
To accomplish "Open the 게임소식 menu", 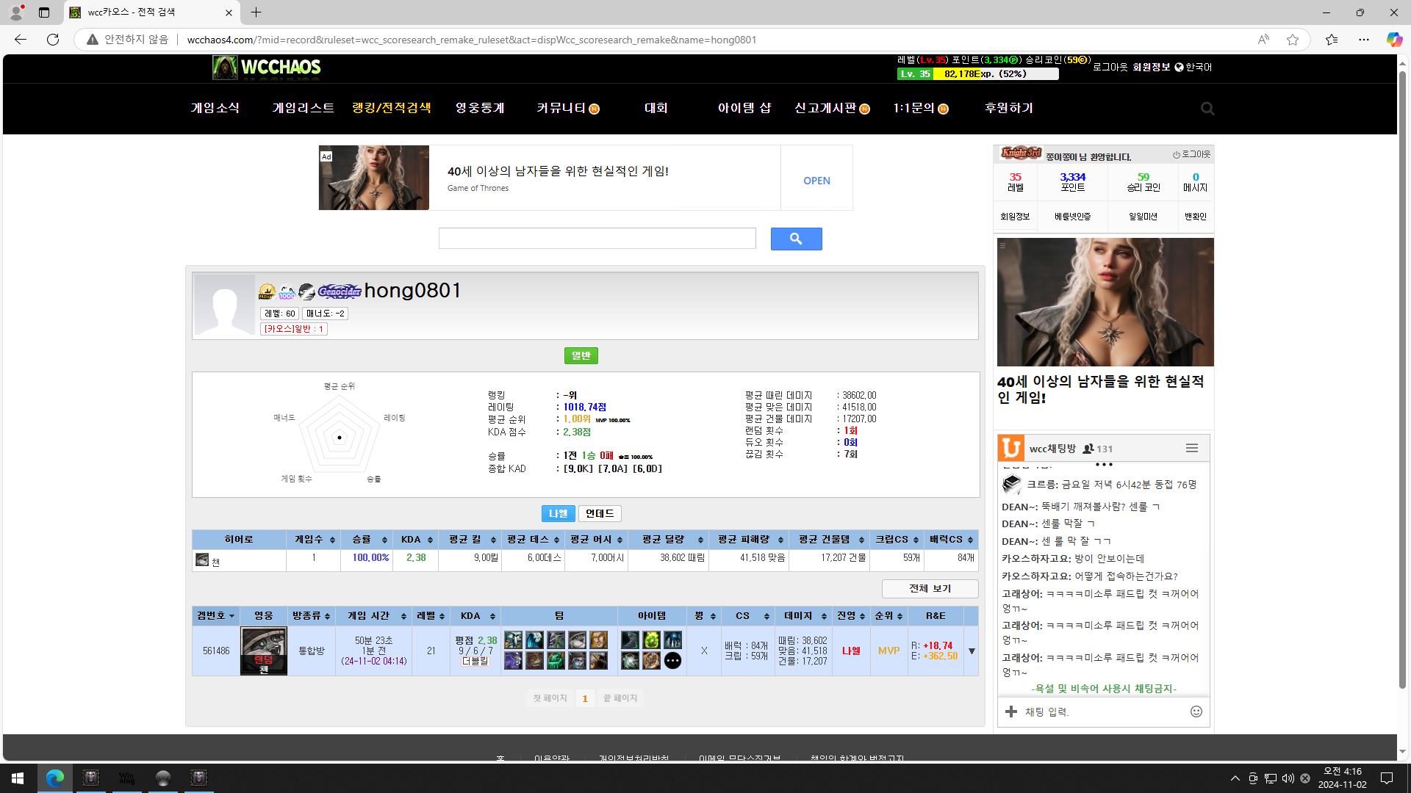I will (x=215, y=109).
